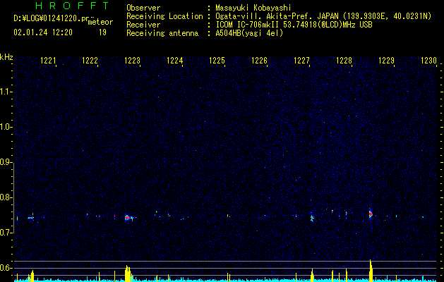Click the yellow intensity peak cluster under 1223

[128, 274]
